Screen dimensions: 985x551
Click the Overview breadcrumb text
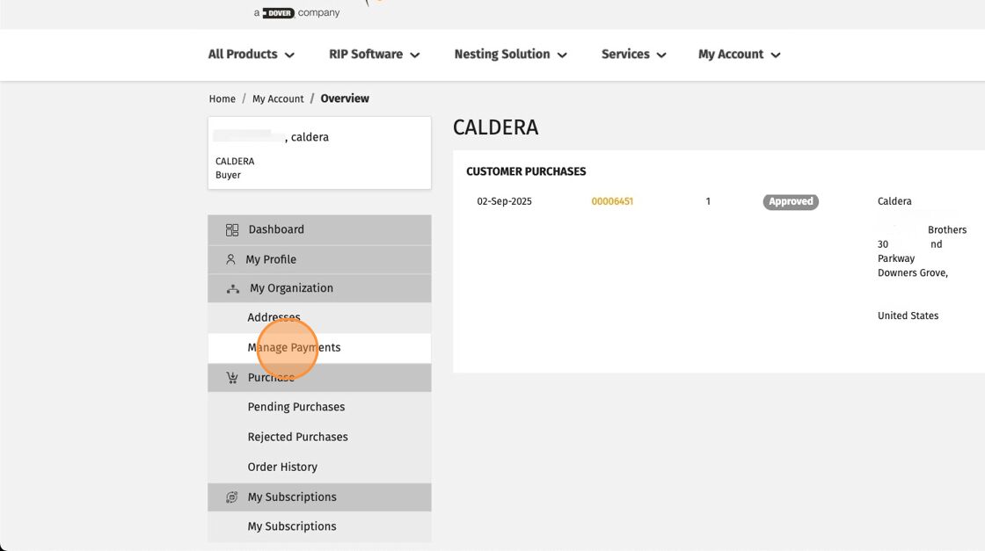345,98
